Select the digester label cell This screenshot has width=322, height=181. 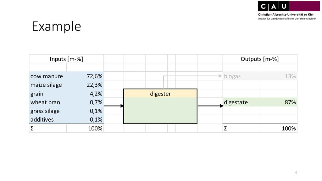tap(160, 94)
